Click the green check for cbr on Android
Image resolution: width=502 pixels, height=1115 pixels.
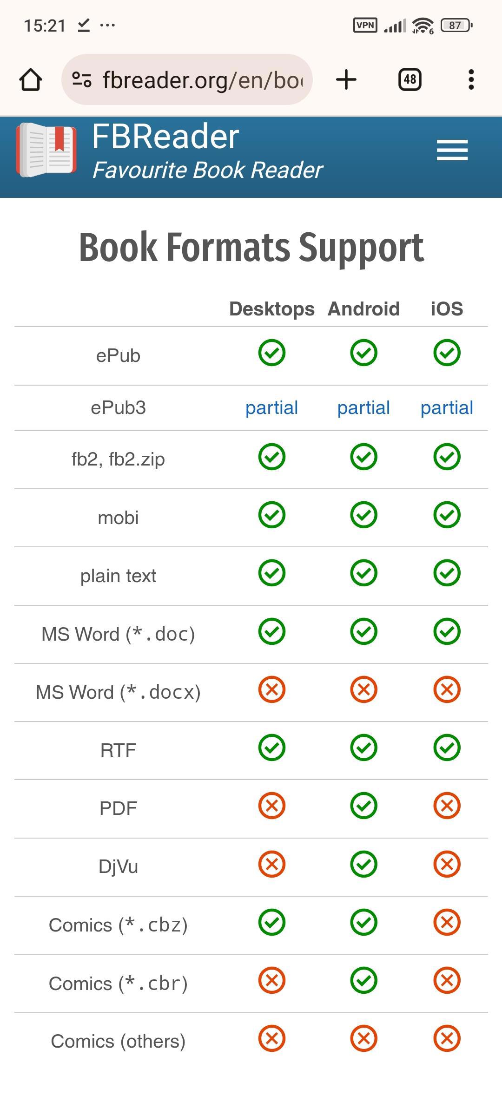(x=363, y=980)
